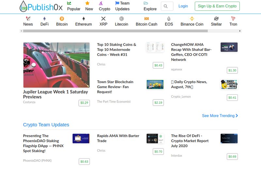Viewport: 261px width, 171px height.
Task: Click the DeFi category icon
Action: coord(44,19)
